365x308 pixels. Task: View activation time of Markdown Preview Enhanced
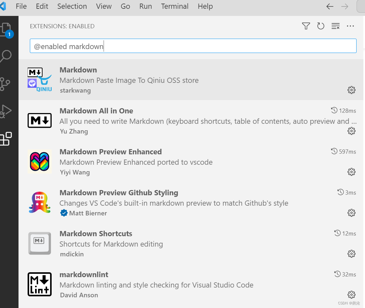coord(343,151)
